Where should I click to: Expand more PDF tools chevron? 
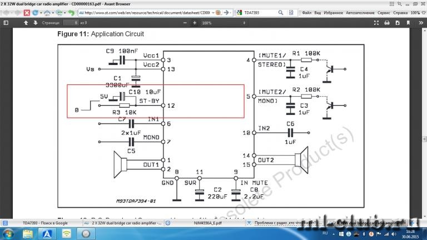pyautogui.click(x=421, y=23)
